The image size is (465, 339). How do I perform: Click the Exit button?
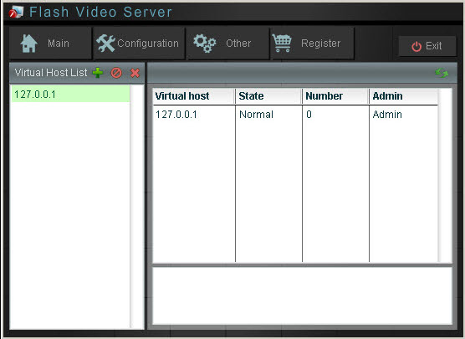(x=427, y=46)
